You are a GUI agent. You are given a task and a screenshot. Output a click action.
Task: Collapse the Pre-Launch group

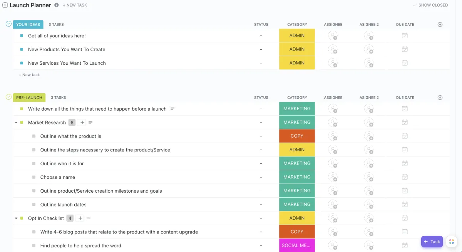(x=8, y=97)
